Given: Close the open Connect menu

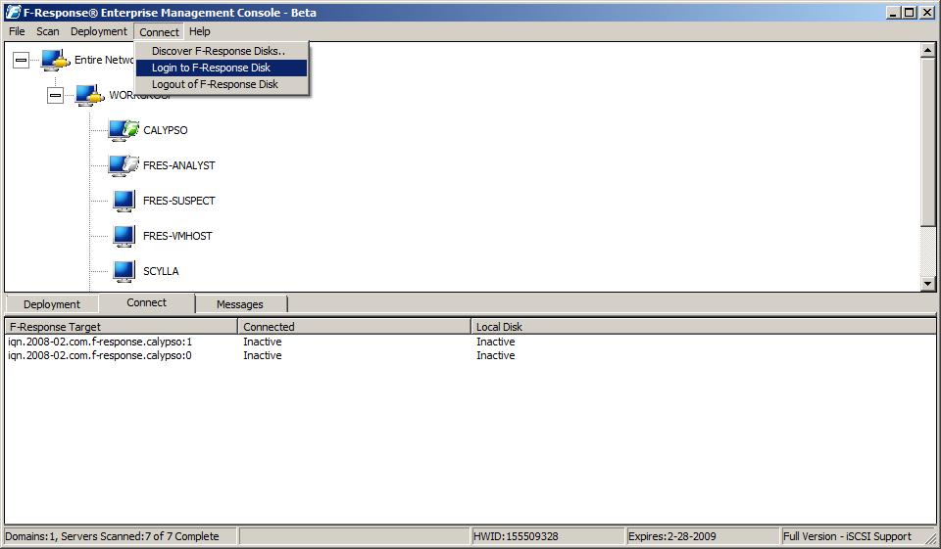Looking at the screenshot, I should point(159,31).
